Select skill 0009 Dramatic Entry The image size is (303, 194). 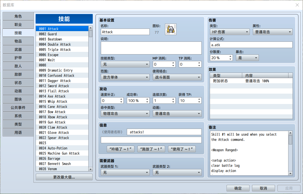(62, 70)
